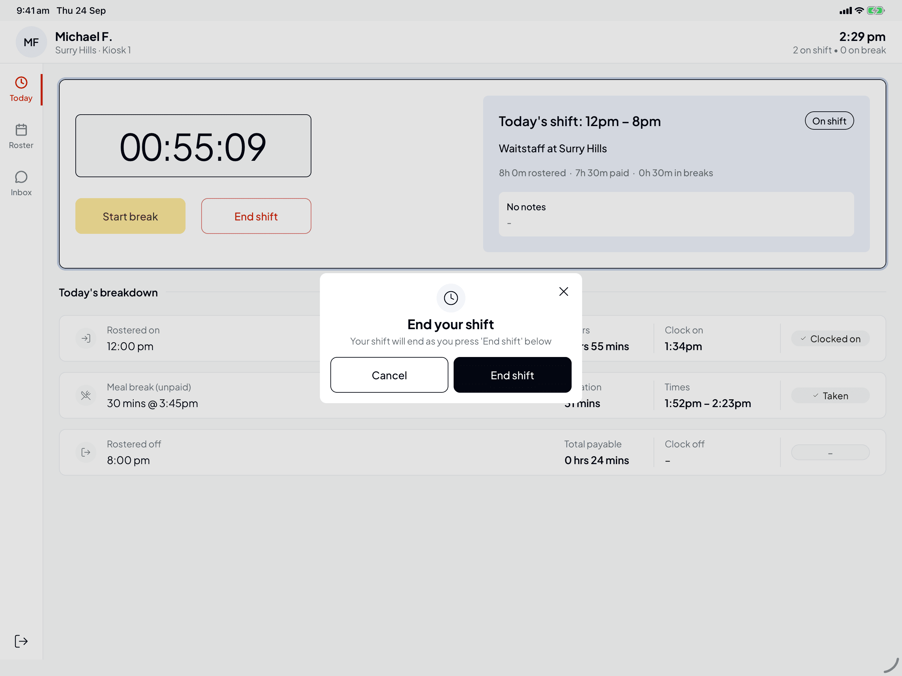This screenshot has width=902, height=676.
Task: Click the Inbox chat bubble icon
Action: pyautogui.click(x=21, y=177)
